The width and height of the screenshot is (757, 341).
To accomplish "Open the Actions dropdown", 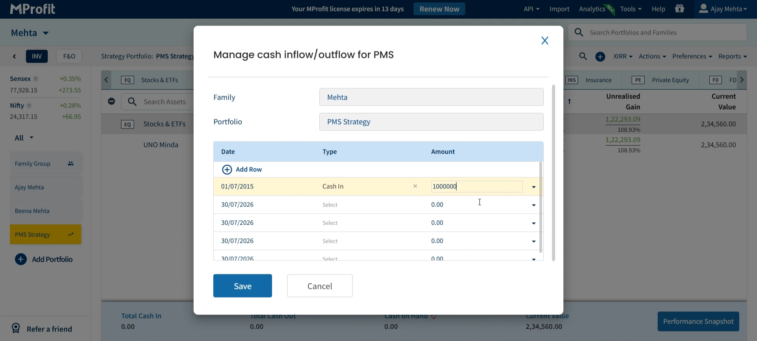I will click(652, 56).
